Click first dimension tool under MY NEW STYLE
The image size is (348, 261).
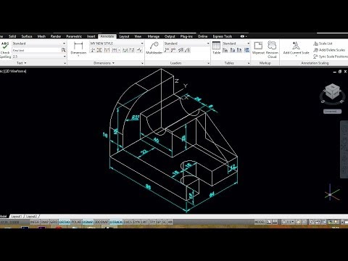coord(93,50)
